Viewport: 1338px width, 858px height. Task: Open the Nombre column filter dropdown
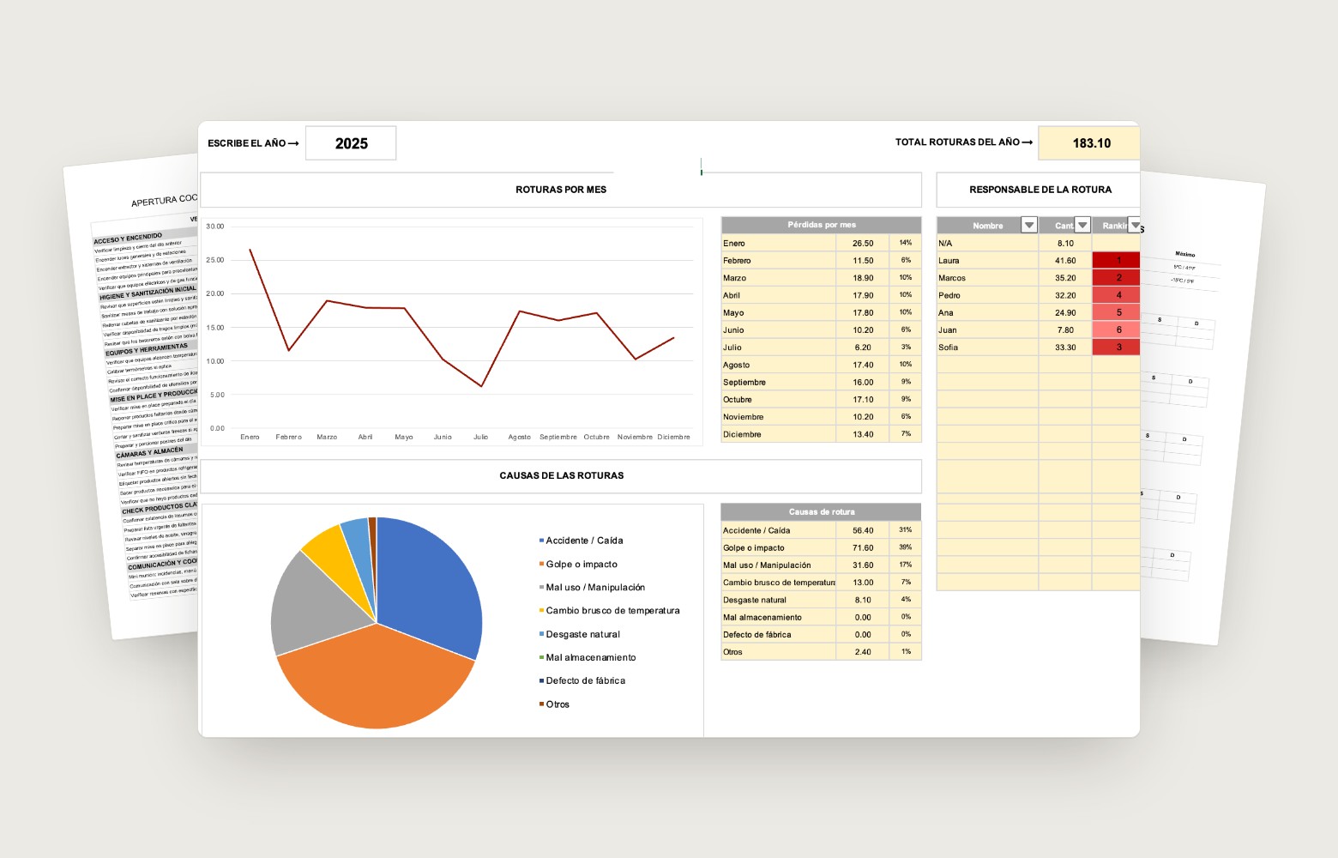click(x=1028, y=225)
